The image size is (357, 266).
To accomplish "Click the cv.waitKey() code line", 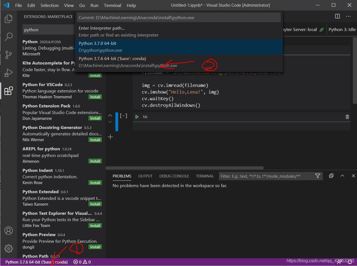I will [x=158, y=99].
